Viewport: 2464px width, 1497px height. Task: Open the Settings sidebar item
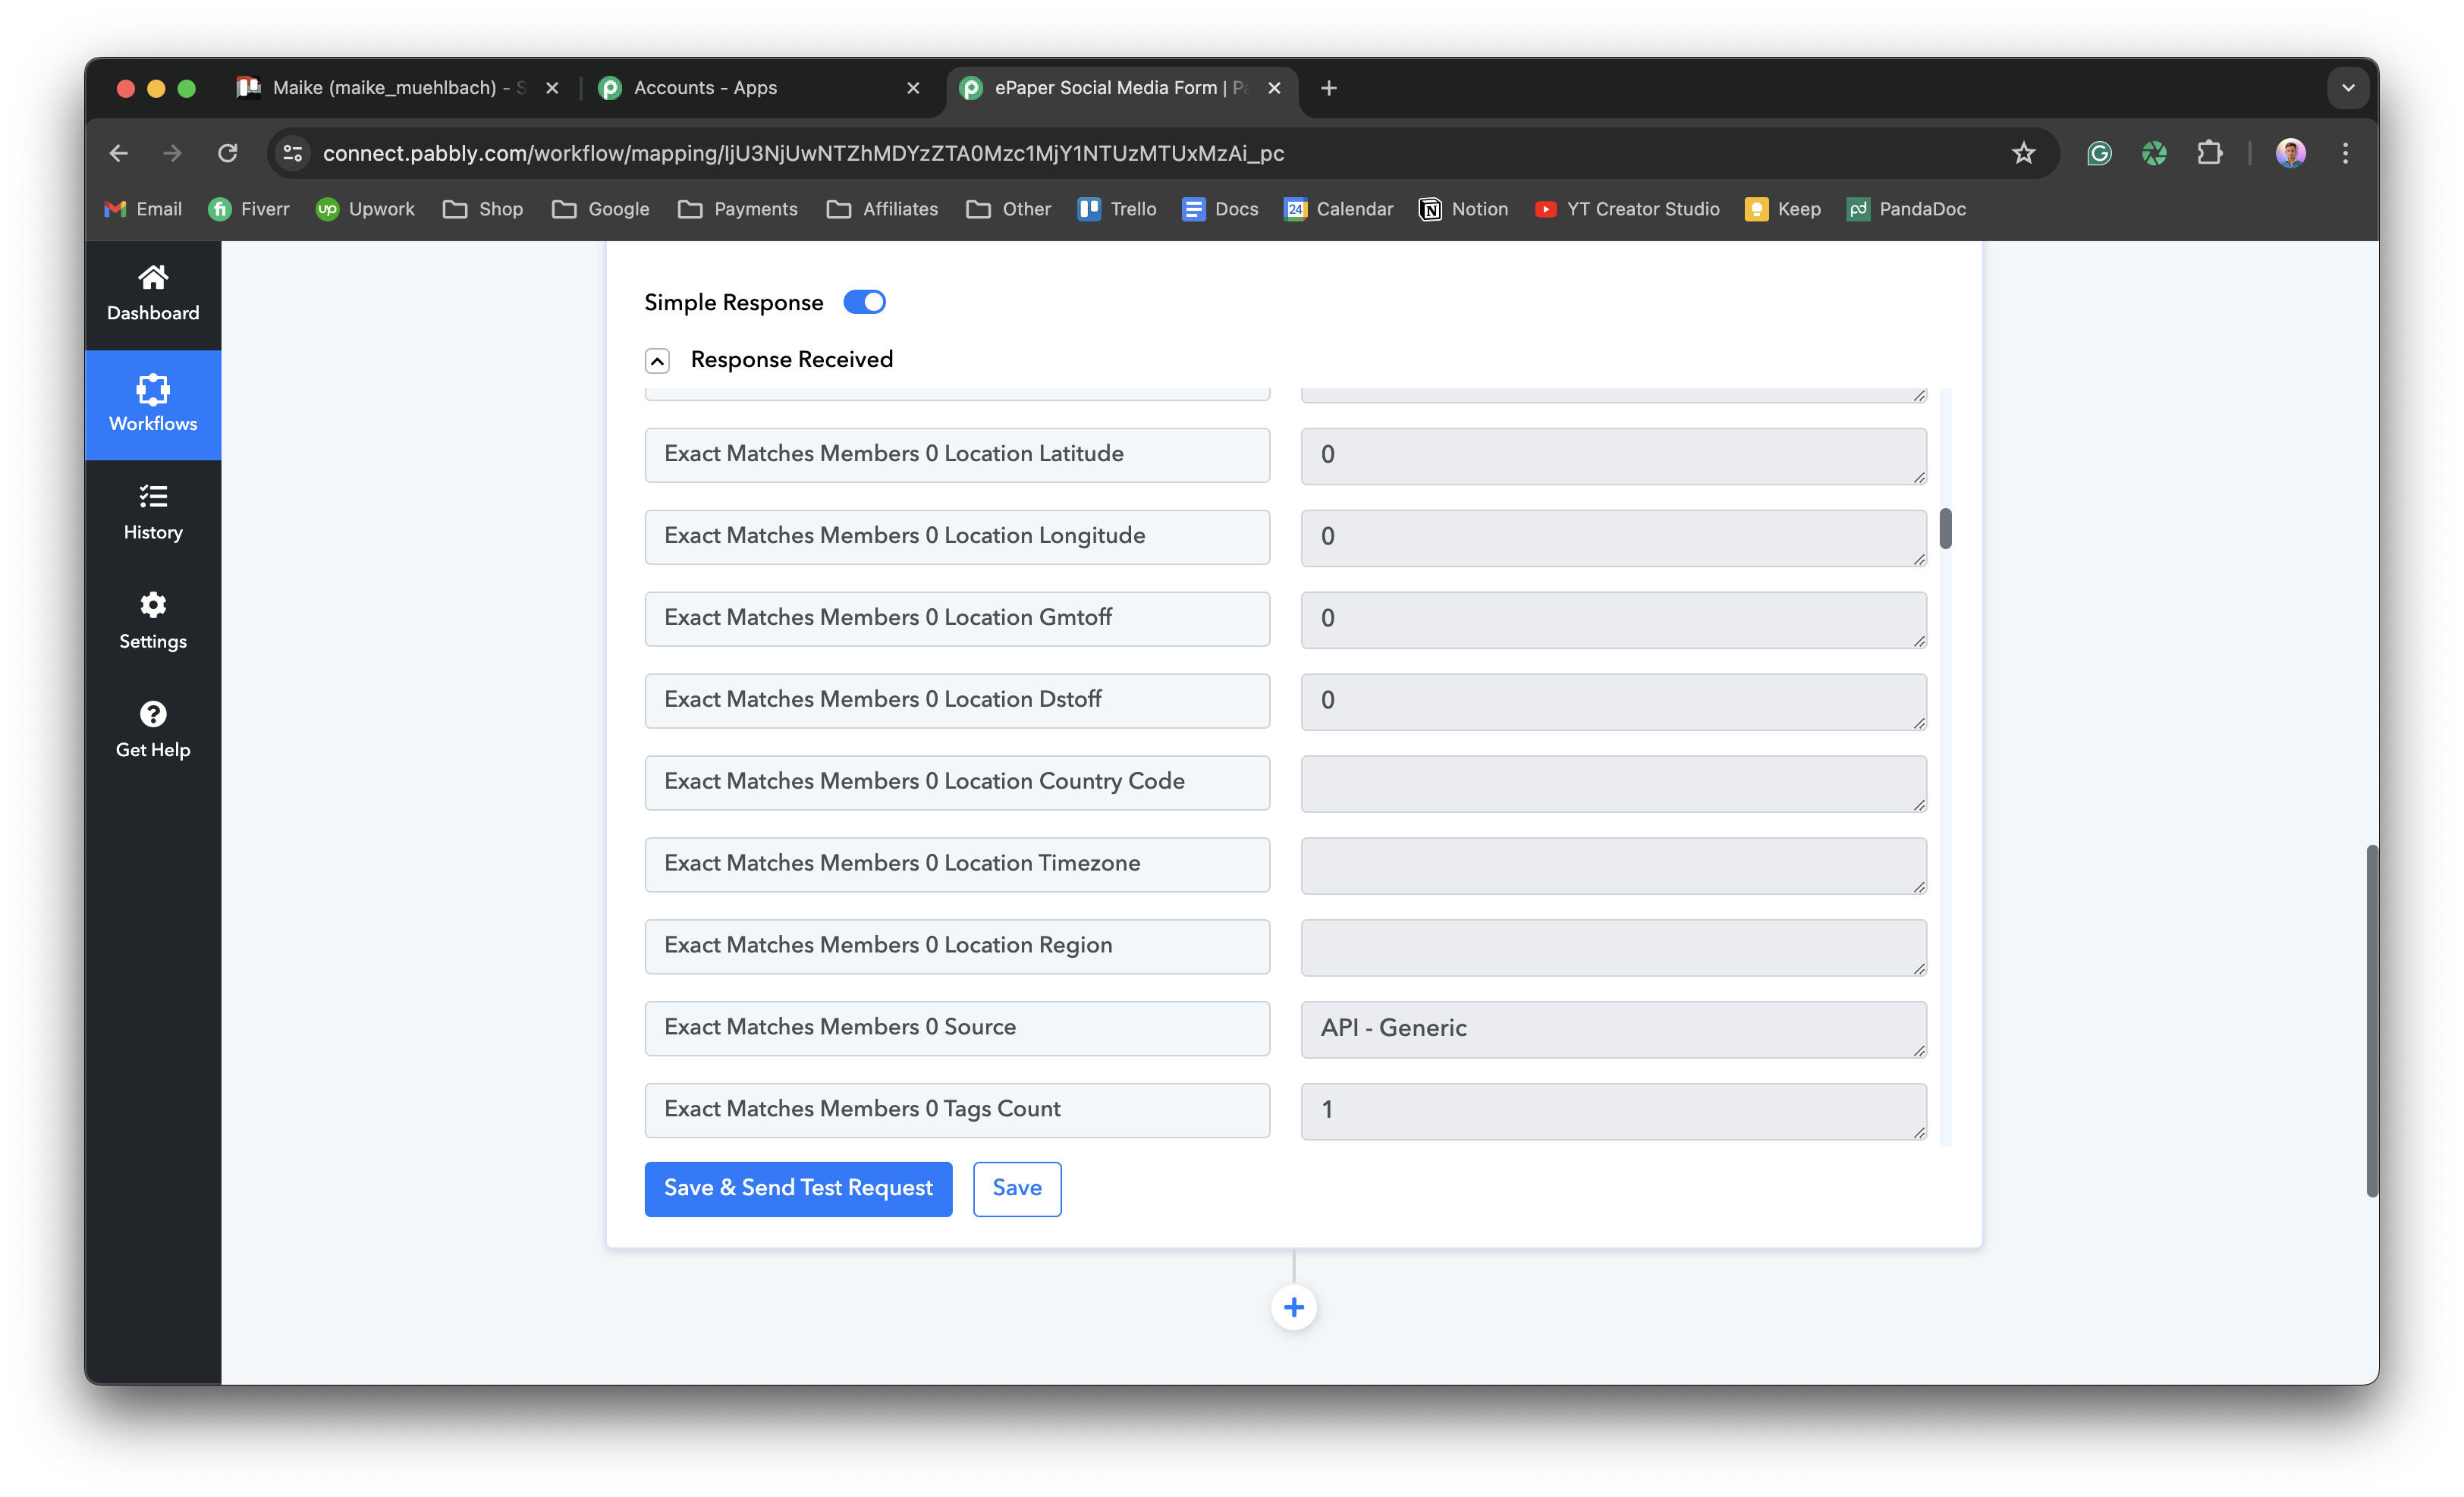pos(153,622)
